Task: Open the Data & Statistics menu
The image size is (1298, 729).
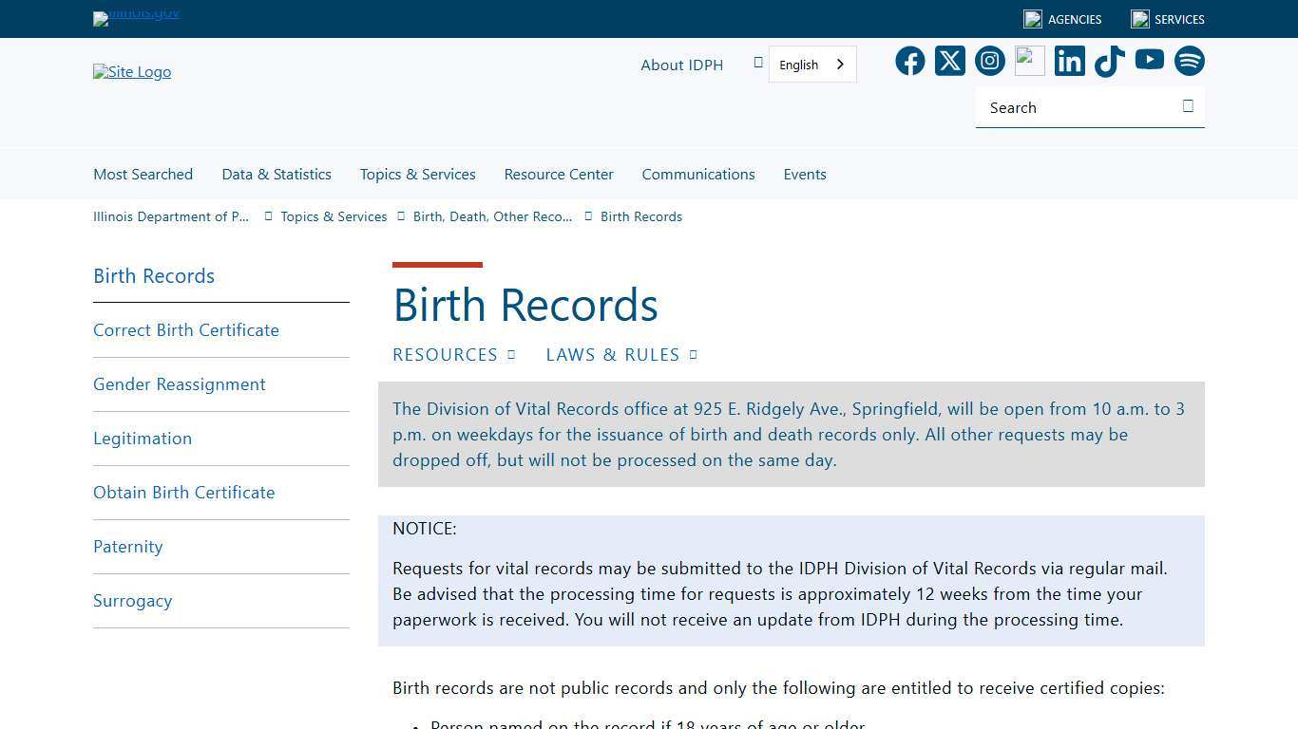Action: pos(277,174)
